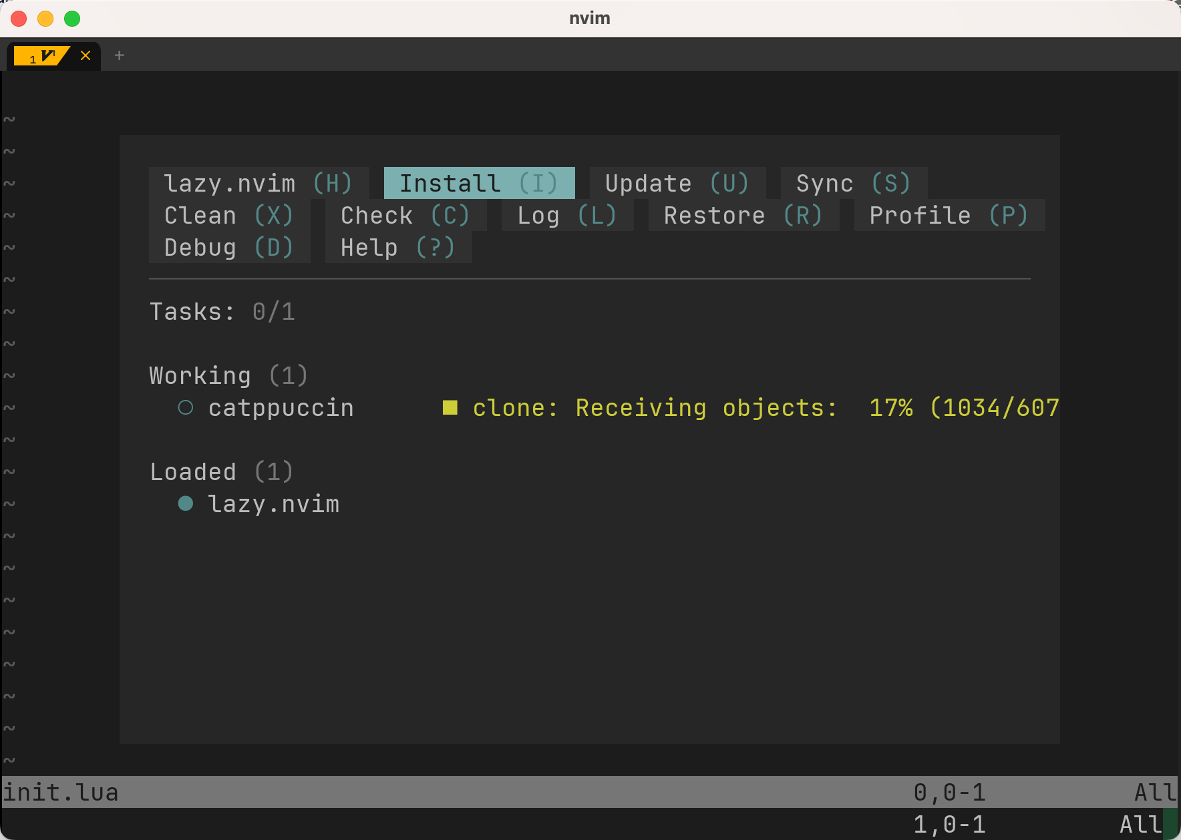The image size is (1181, 840).
Task: Click the yellow square clone status indicator
Action: [x=450, y=407]
